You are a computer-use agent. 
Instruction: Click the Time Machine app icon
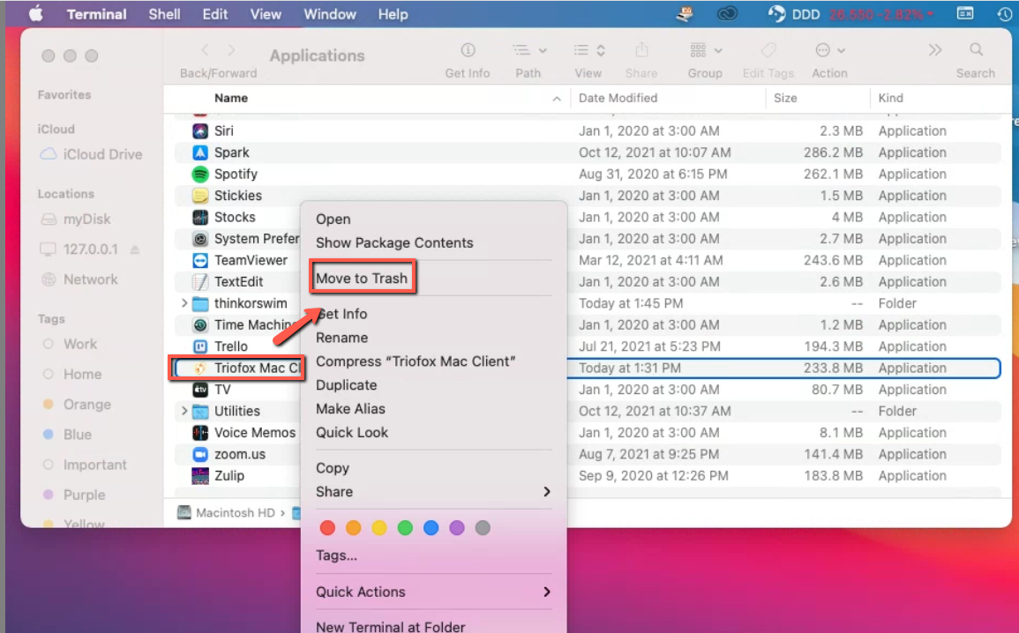click(200, 324)
